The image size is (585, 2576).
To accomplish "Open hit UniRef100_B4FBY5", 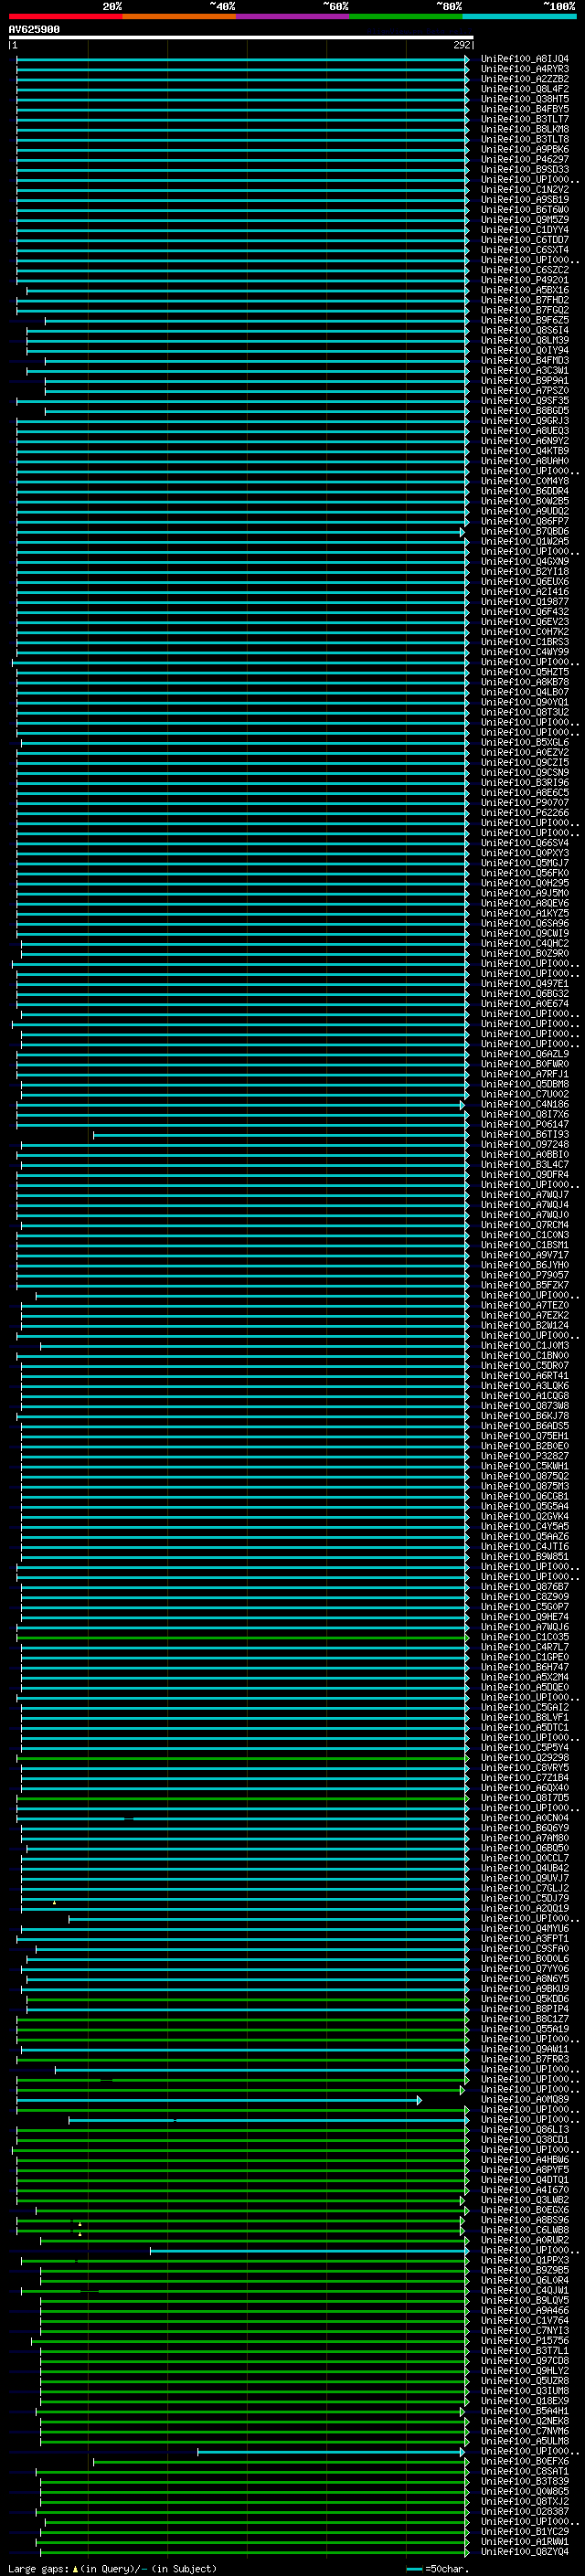I will pos(525,109).
